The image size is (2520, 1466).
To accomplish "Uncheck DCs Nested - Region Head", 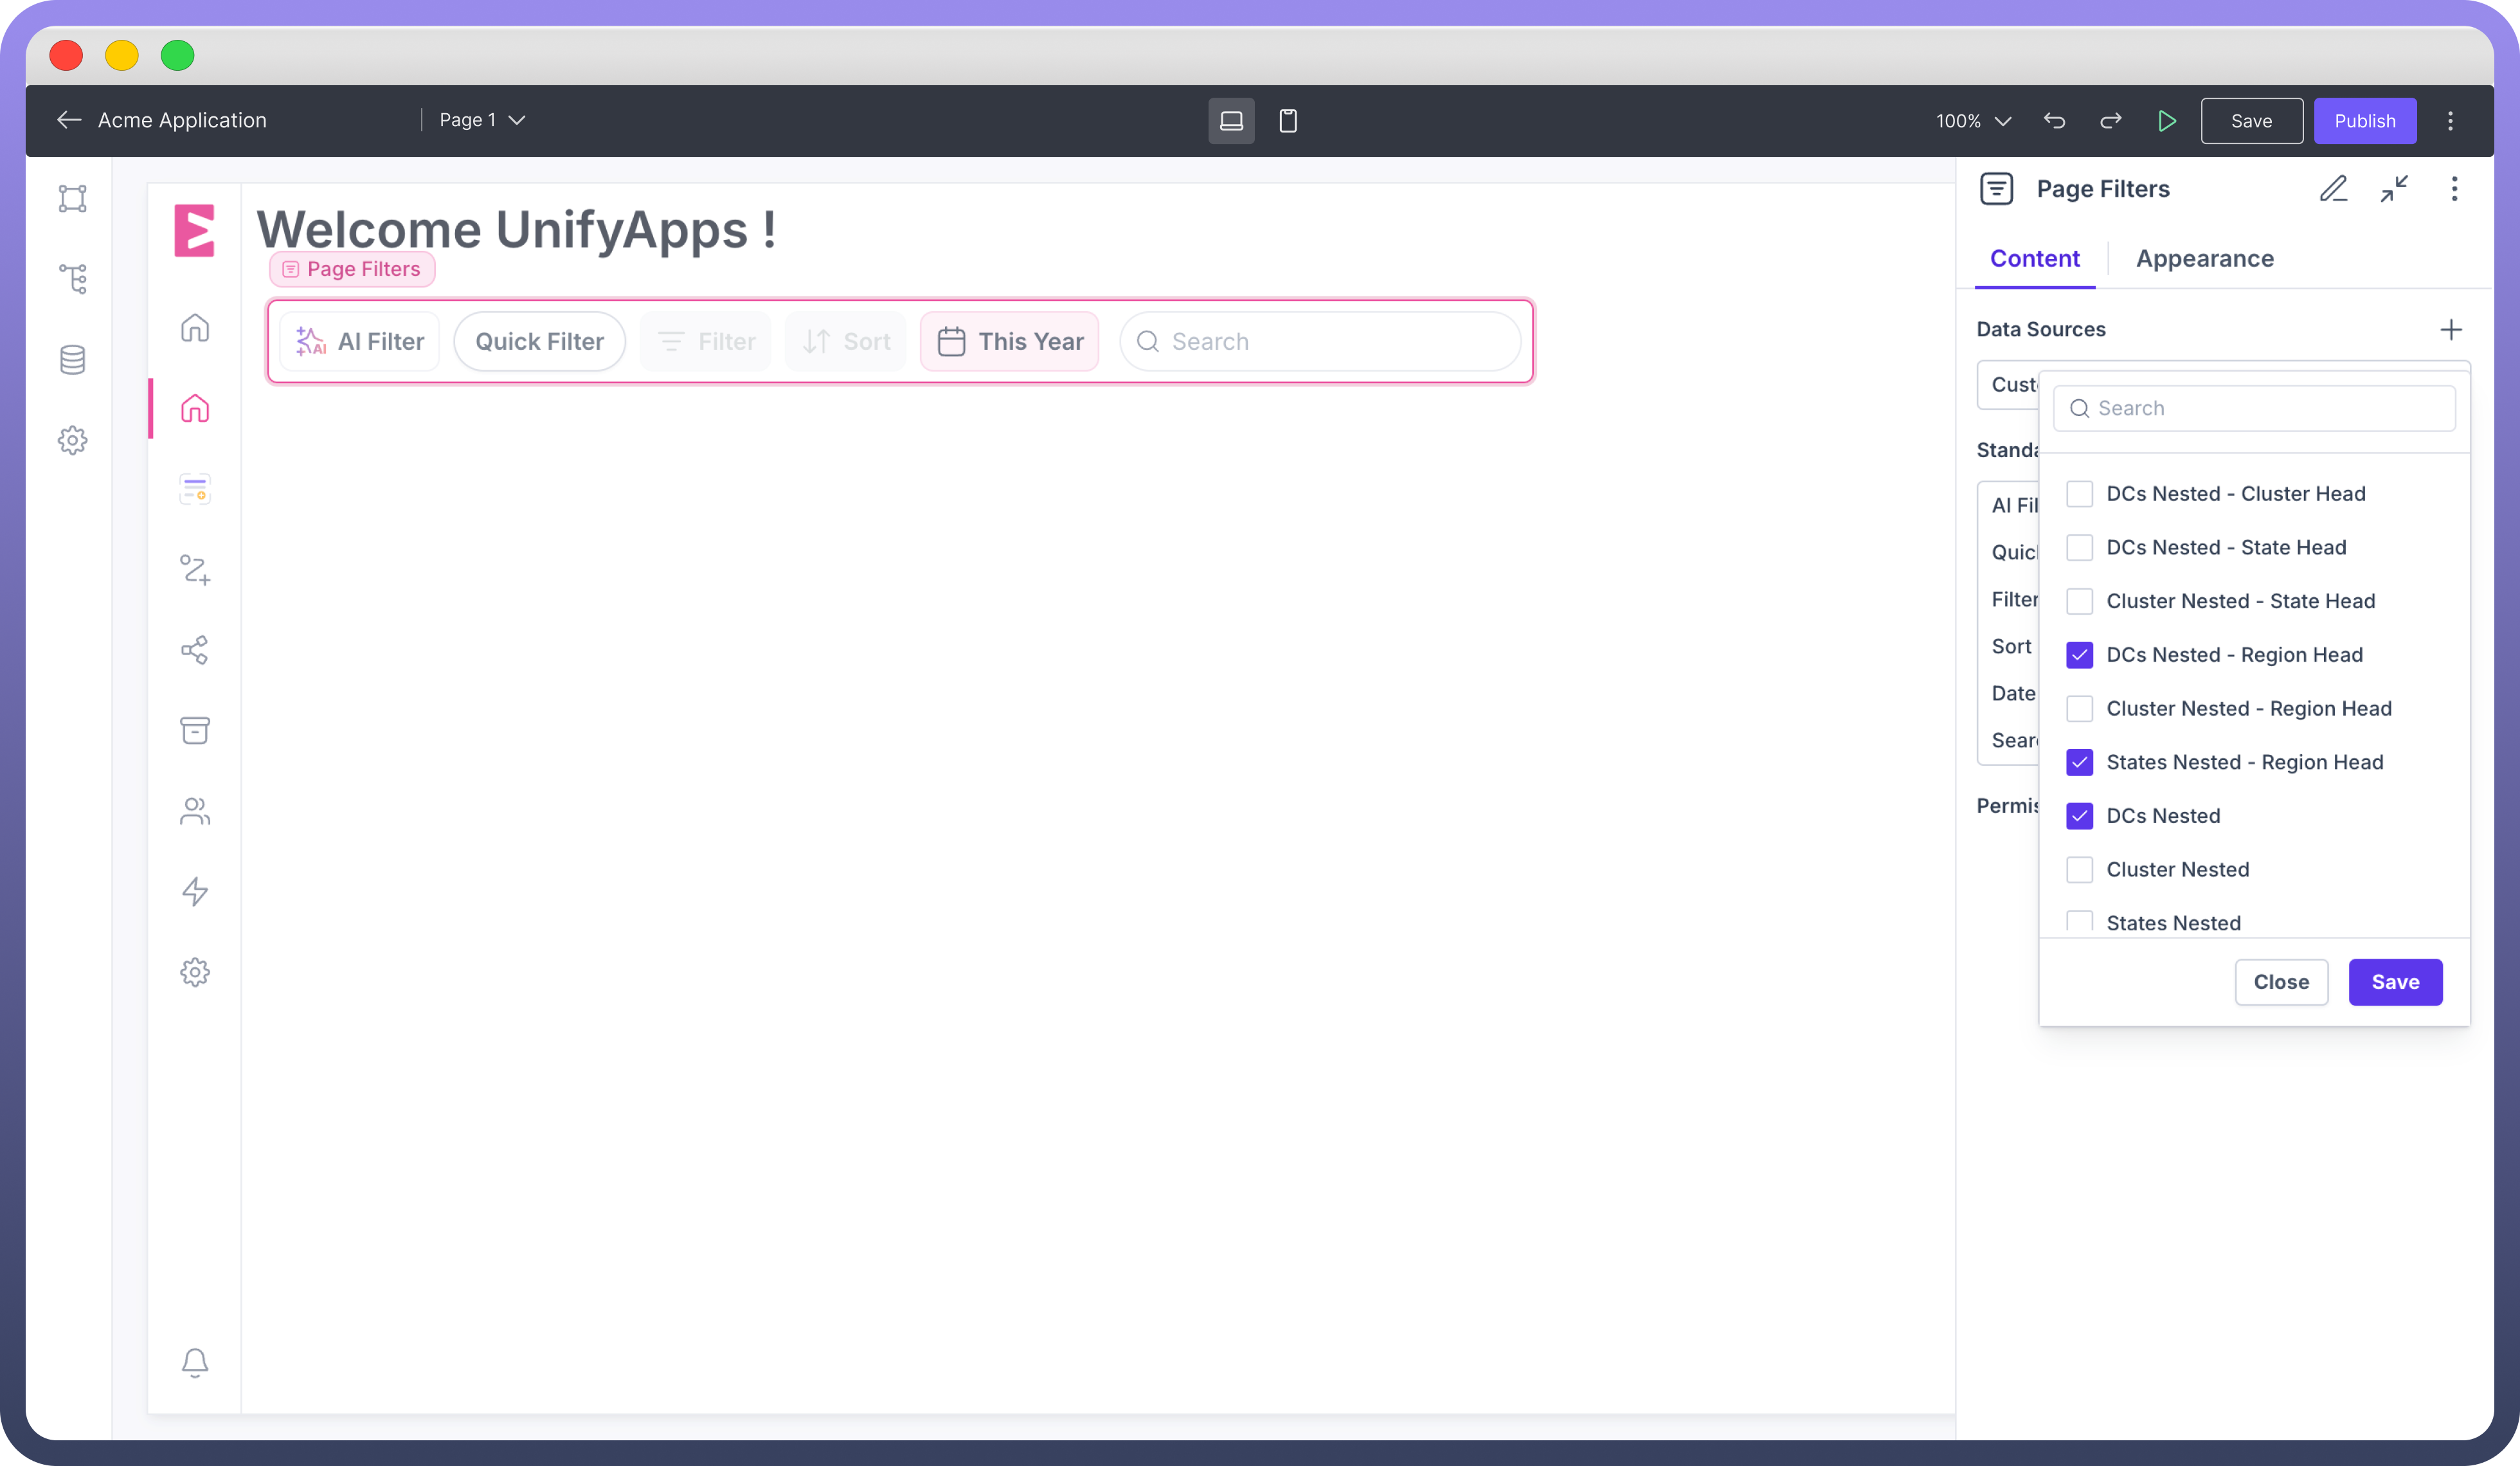I will 2079,655.
